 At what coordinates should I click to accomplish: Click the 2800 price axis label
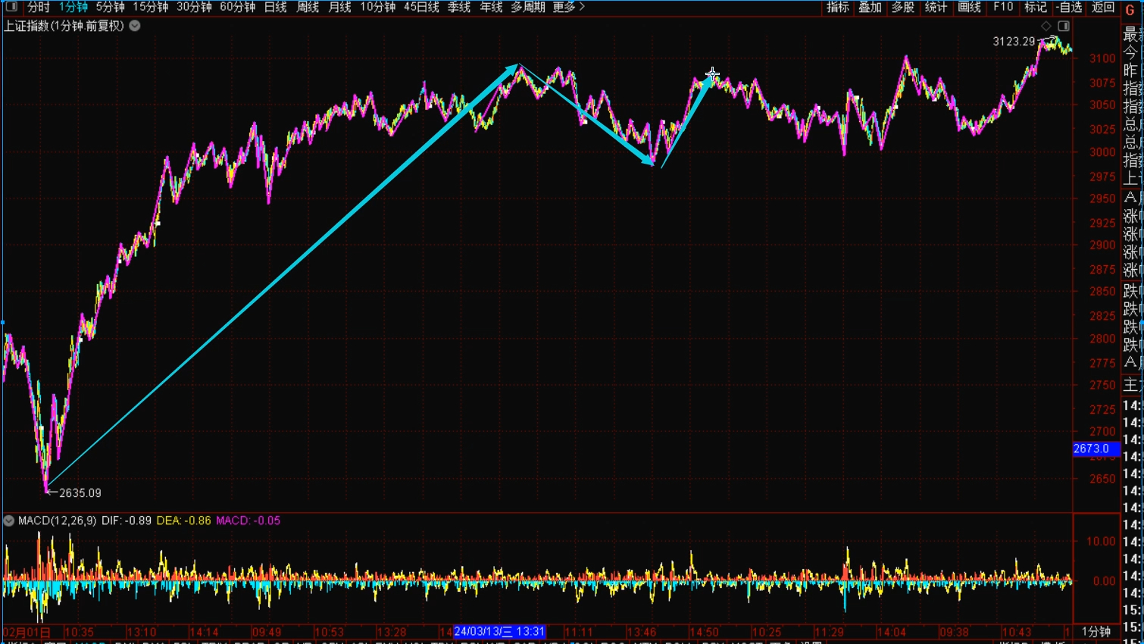[x=1102, y=339]
